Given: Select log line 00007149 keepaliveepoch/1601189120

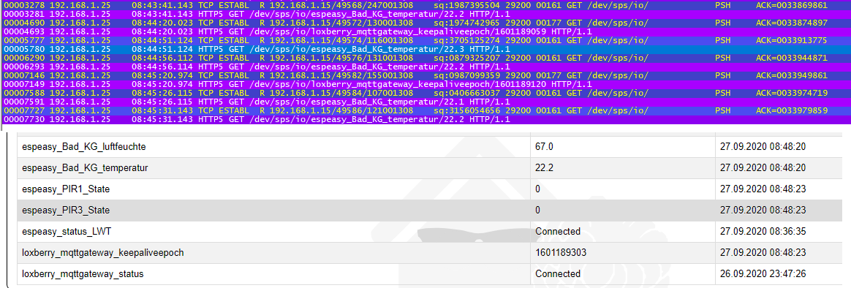Looking at the screenshot, I should click(x=425, y=84).
